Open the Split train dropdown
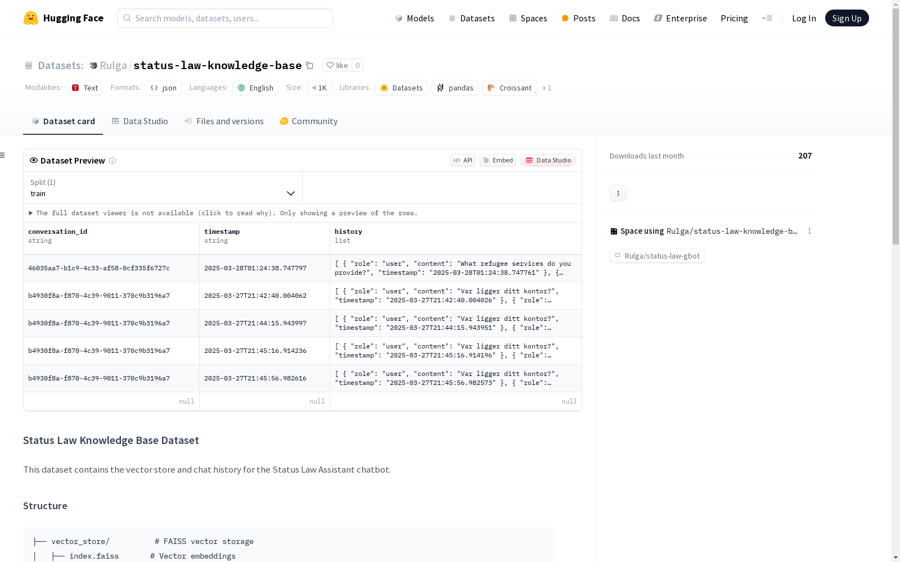Viewport: 900px width, 562px height. [x=163, y=188]
